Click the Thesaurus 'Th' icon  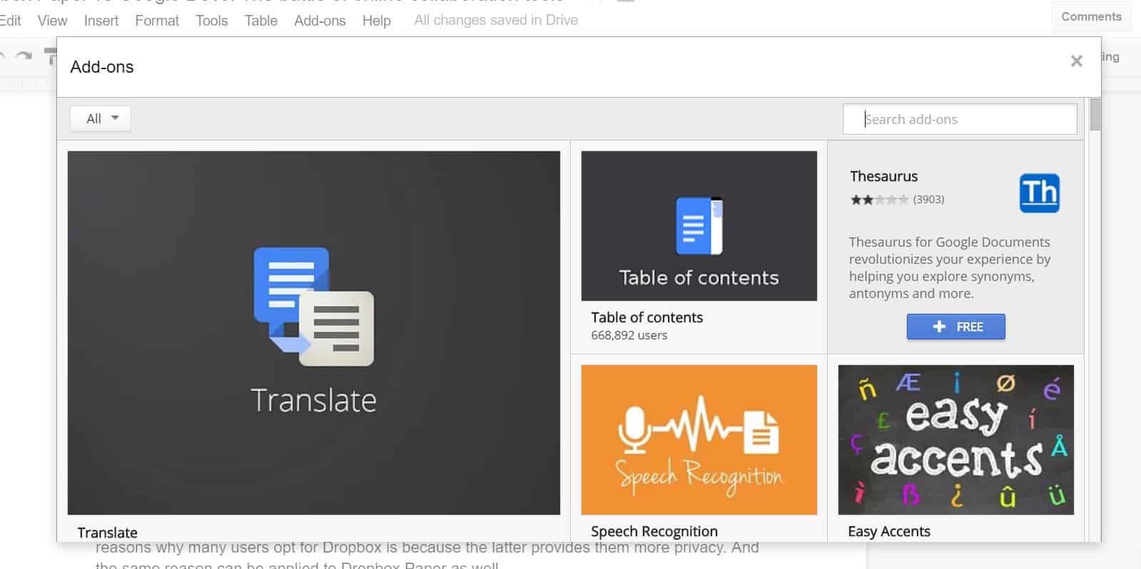[x=1040, y=193]
